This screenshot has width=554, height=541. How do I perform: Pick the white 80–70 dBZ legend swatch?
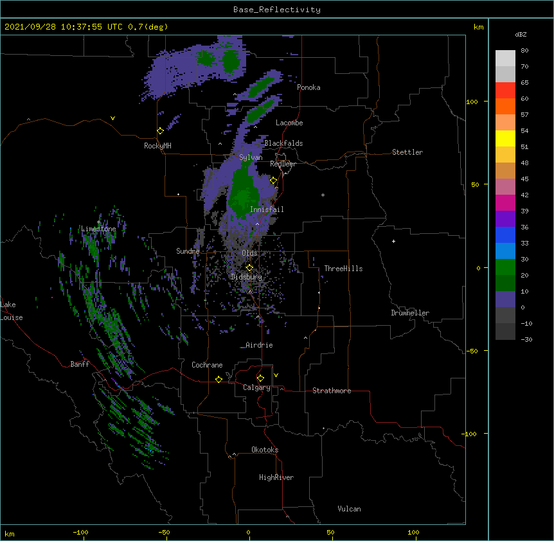(505, 58)
